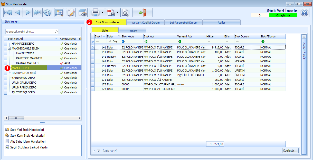
Task: Go to the first record
Action: (8, 12)
